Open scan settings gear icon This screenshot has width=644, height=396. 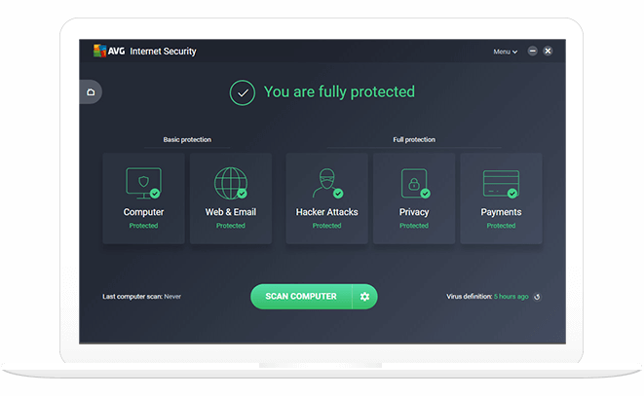coord(364,297)
